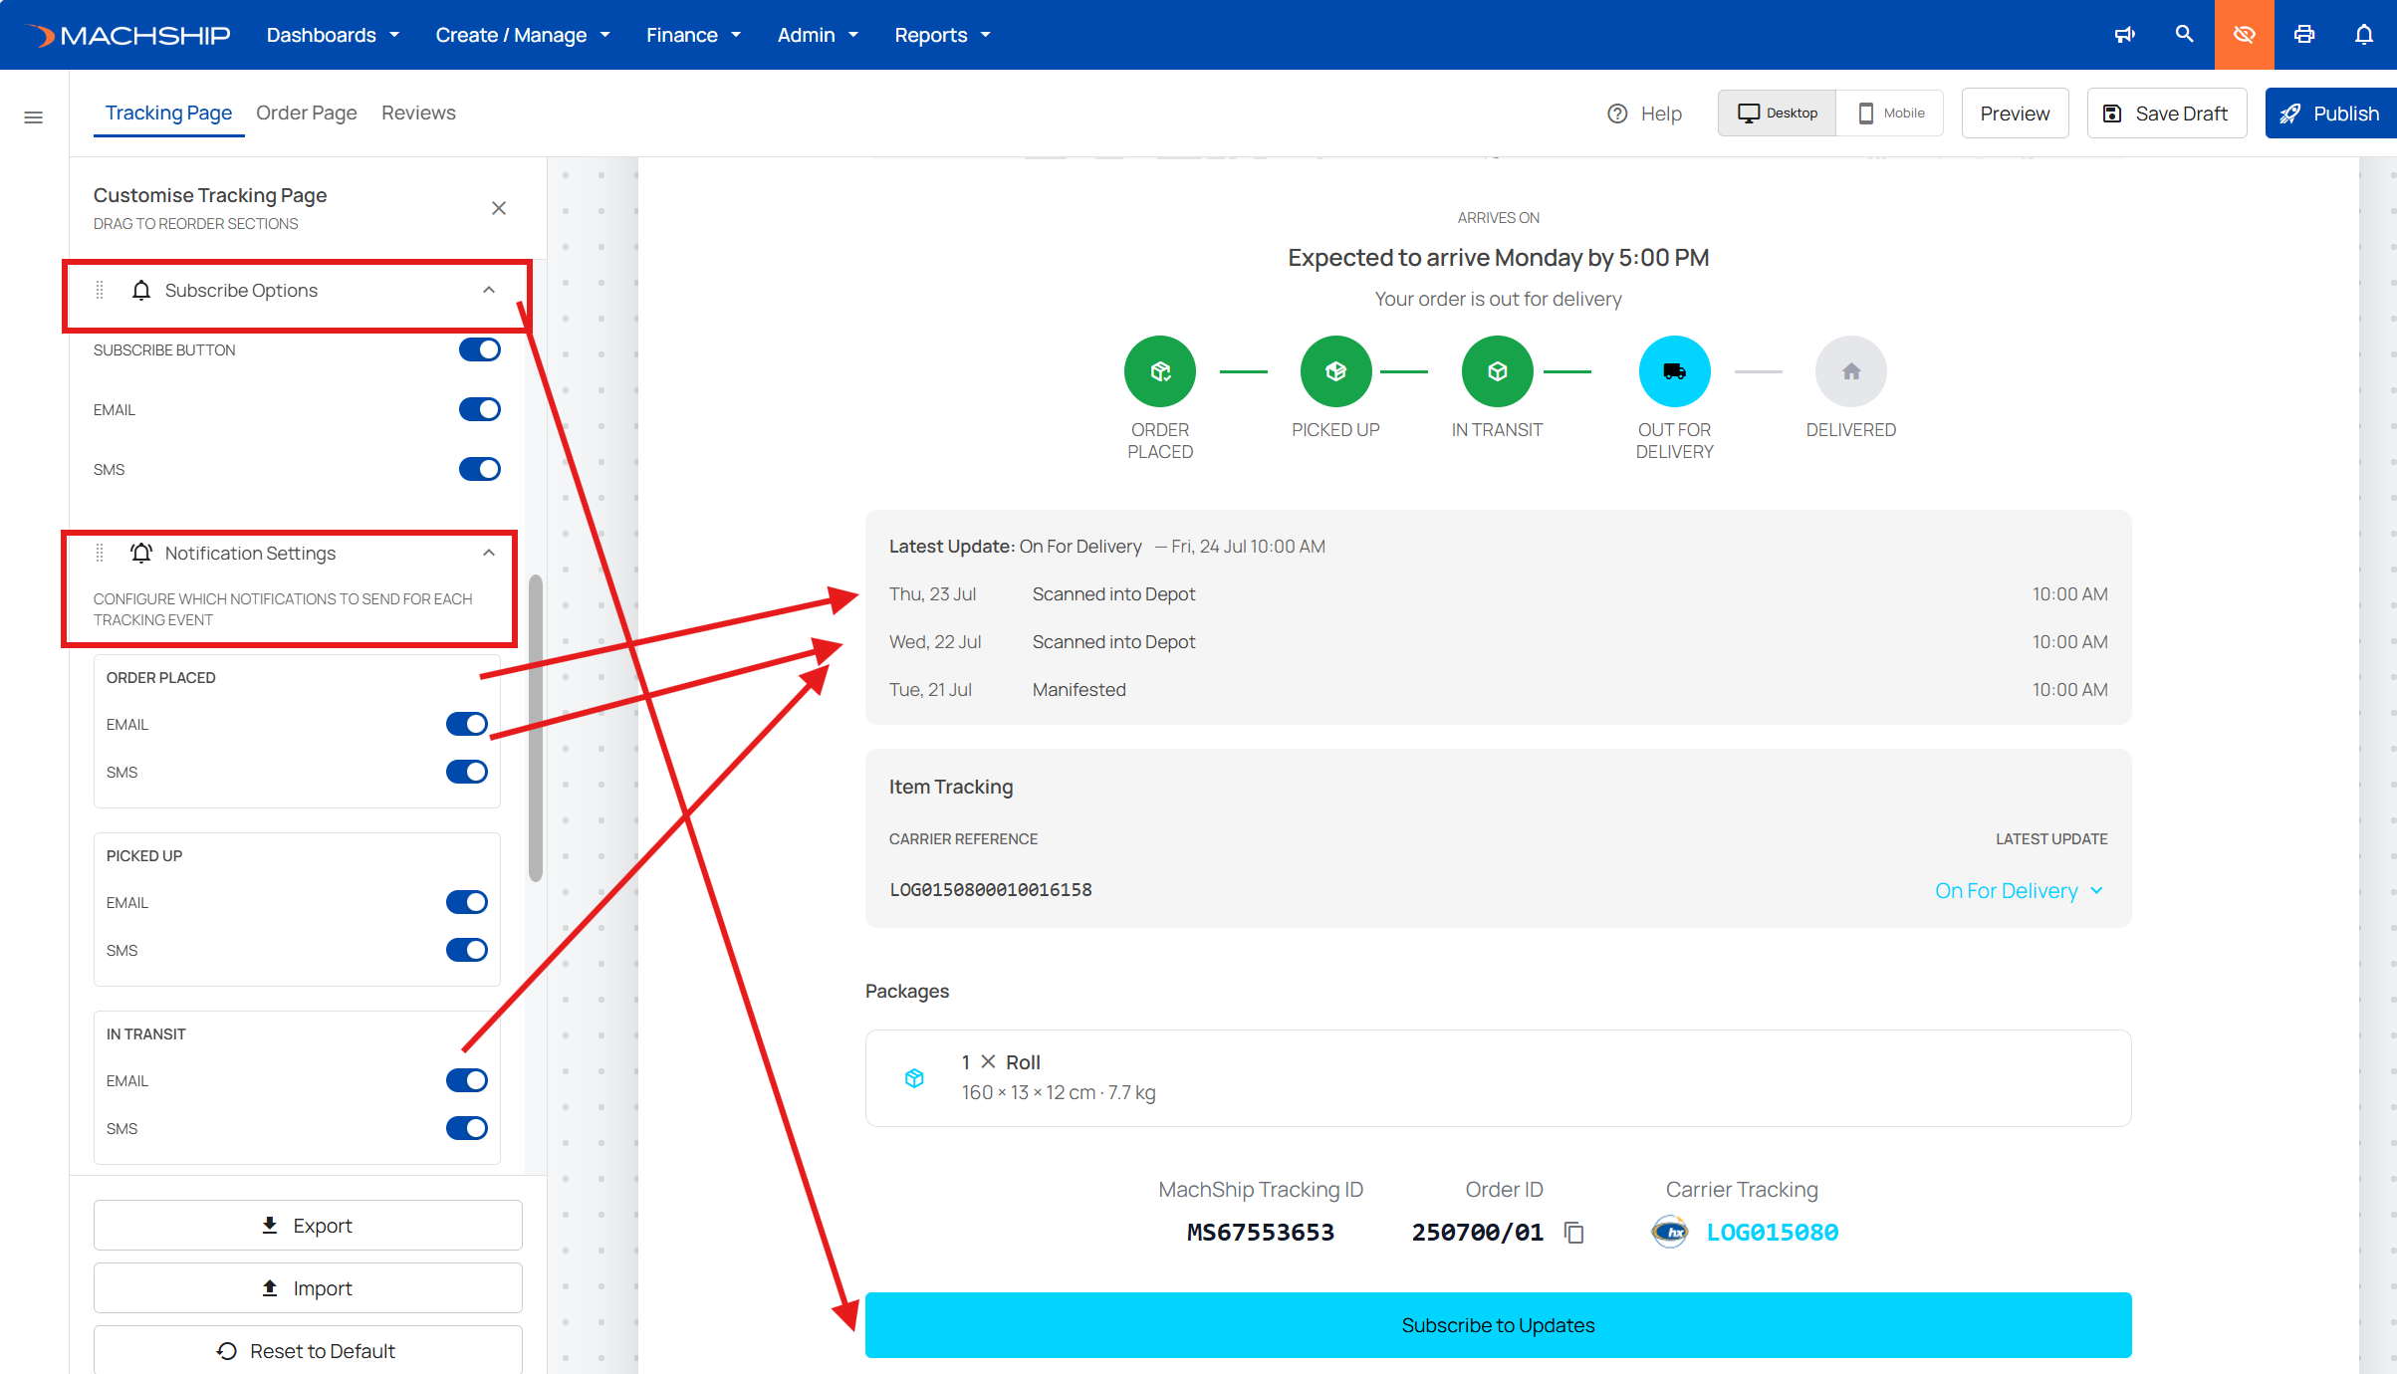Click the Export button

click(308, 1226)
